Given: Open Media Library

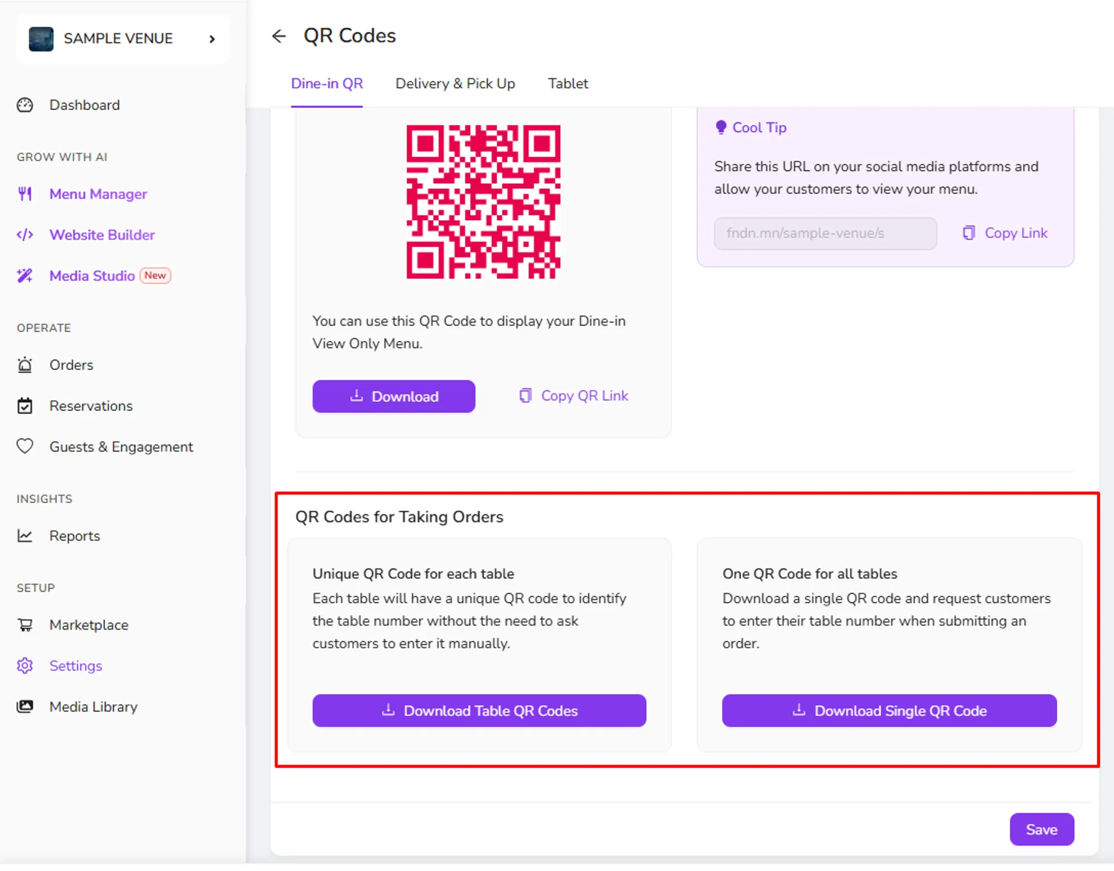Looking at the screenshot, I should click(93, 707).
